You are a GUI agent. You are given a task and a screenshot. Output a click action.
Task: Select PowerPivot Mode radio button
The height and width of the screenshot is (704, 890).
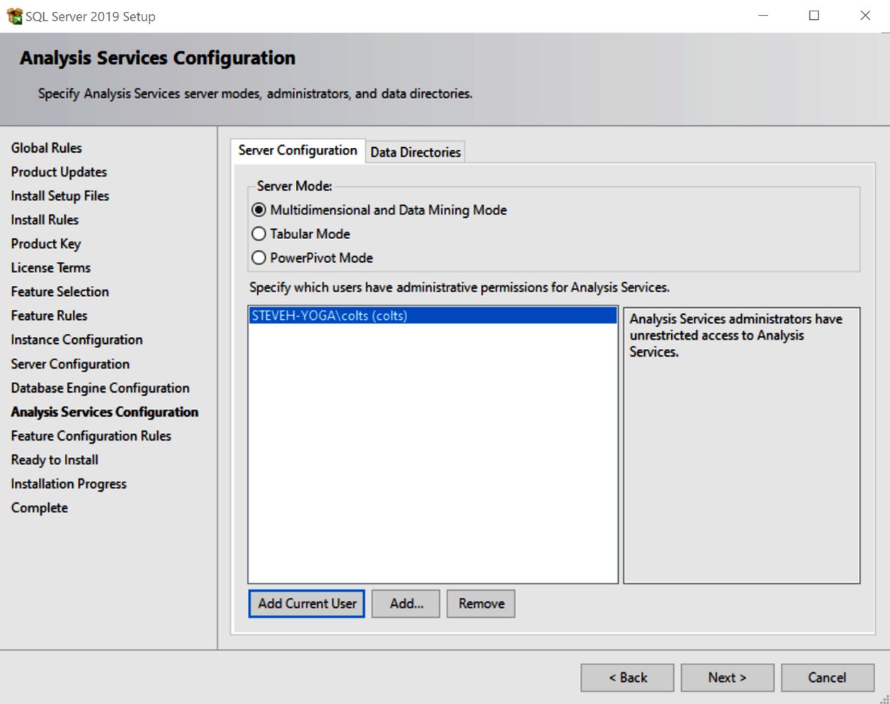[259, 258]
